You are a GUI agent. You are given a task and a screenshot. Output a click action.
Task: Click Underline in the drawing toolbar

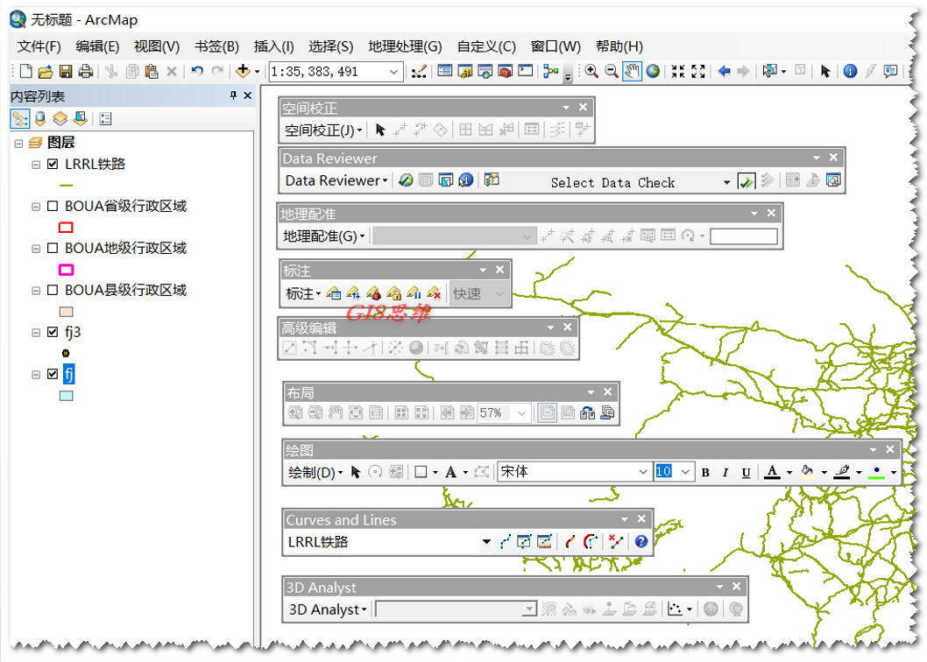click(x=747, y=472)
